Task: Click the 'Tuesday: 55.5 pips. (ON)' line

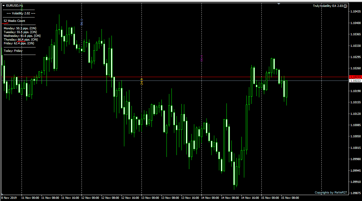Action: click(x=20, y=32)
